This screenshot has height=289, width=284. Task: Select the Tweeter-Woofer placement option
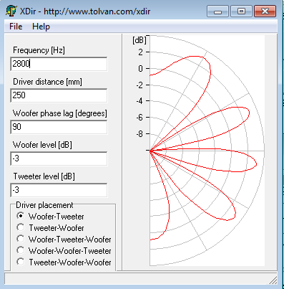pyautogui.click(x=50, y=227)
